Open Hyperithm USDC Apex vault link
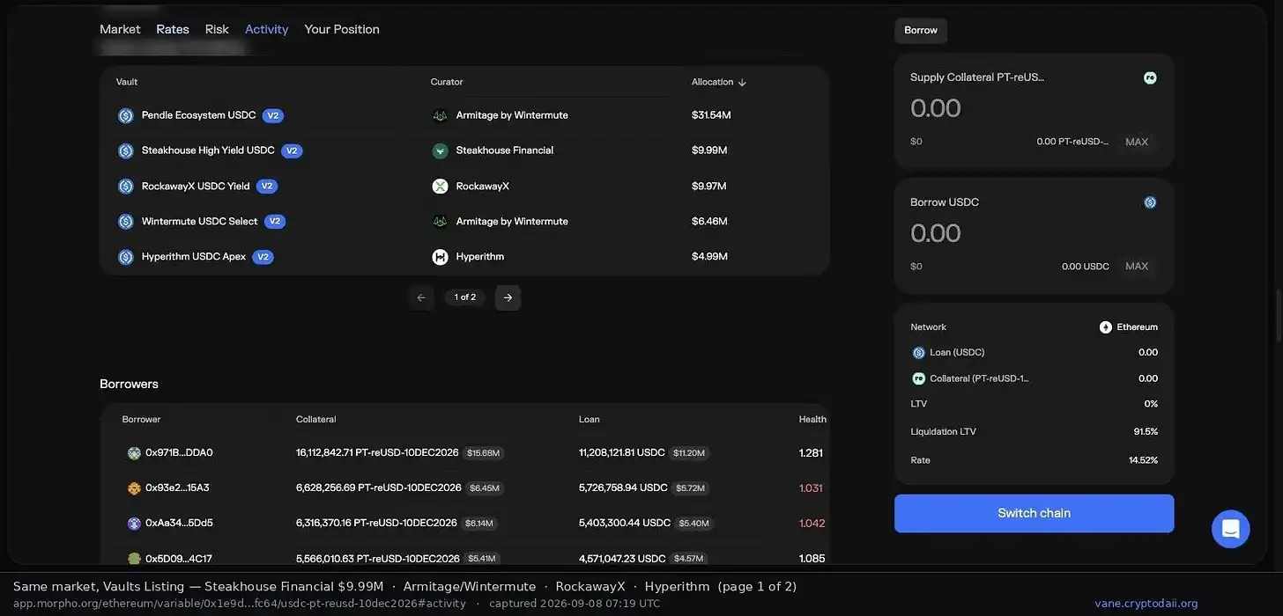 coord(194,257)
